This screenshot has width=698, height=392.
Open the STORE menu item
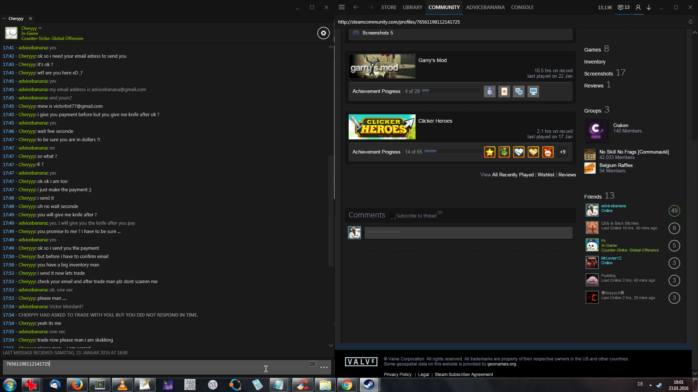(389, 7)
